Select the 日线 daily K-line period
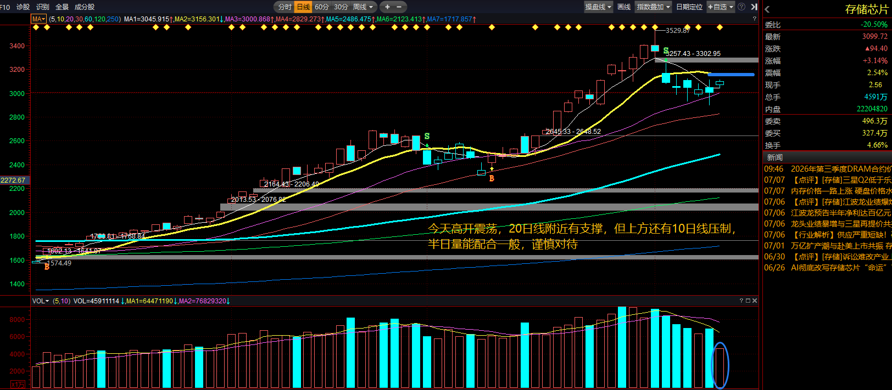 [x=303, y=7]
